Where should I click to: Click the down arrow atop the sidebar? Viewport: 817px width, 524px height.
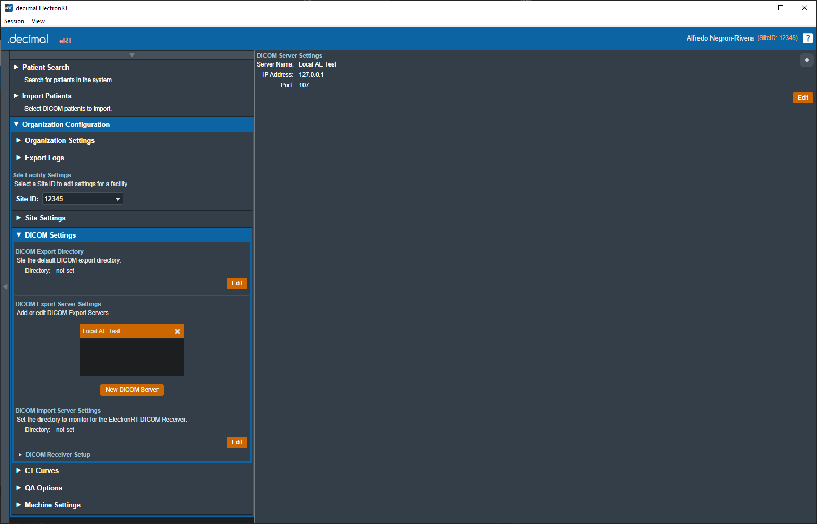pyautogui.click(x=132, y=55)
